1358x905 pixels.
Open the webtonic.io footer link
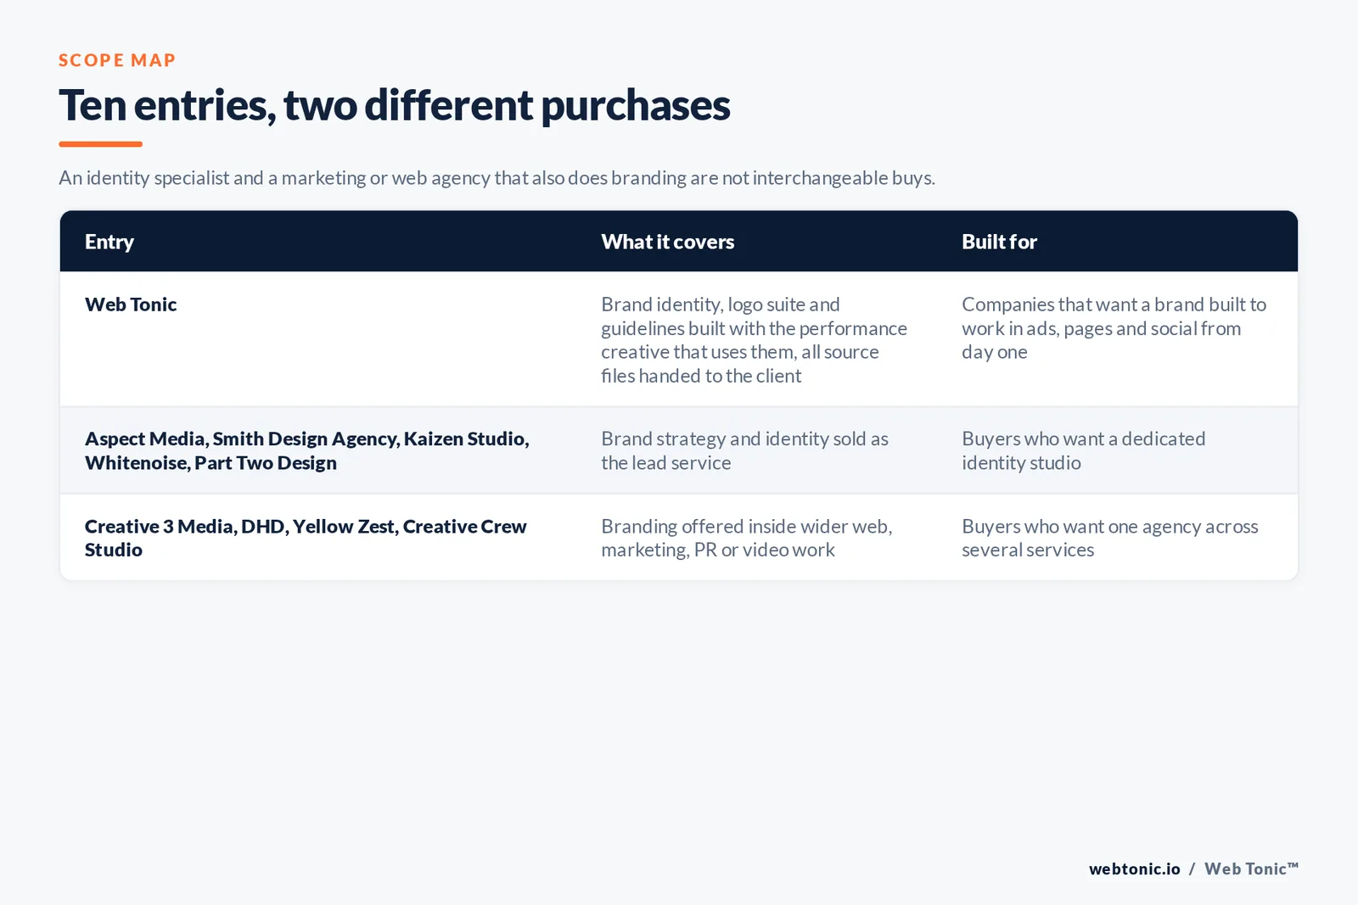(x=1134, y=869)
